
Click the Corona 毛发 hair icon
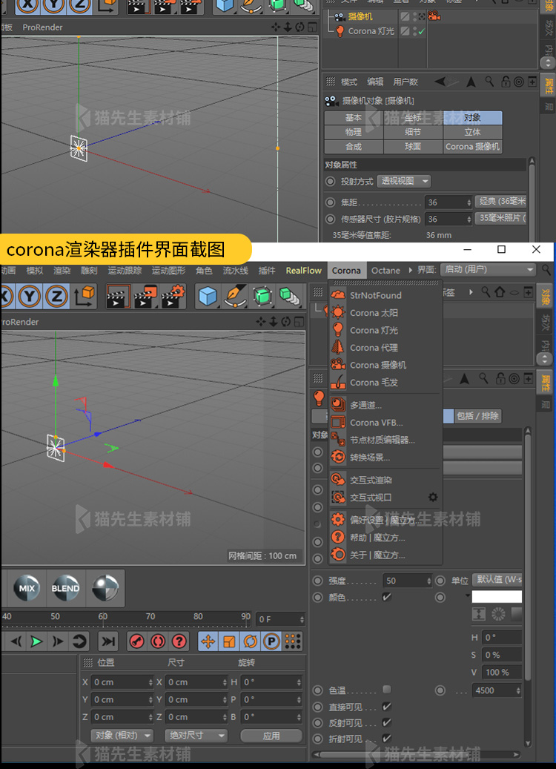pos(338,382)
